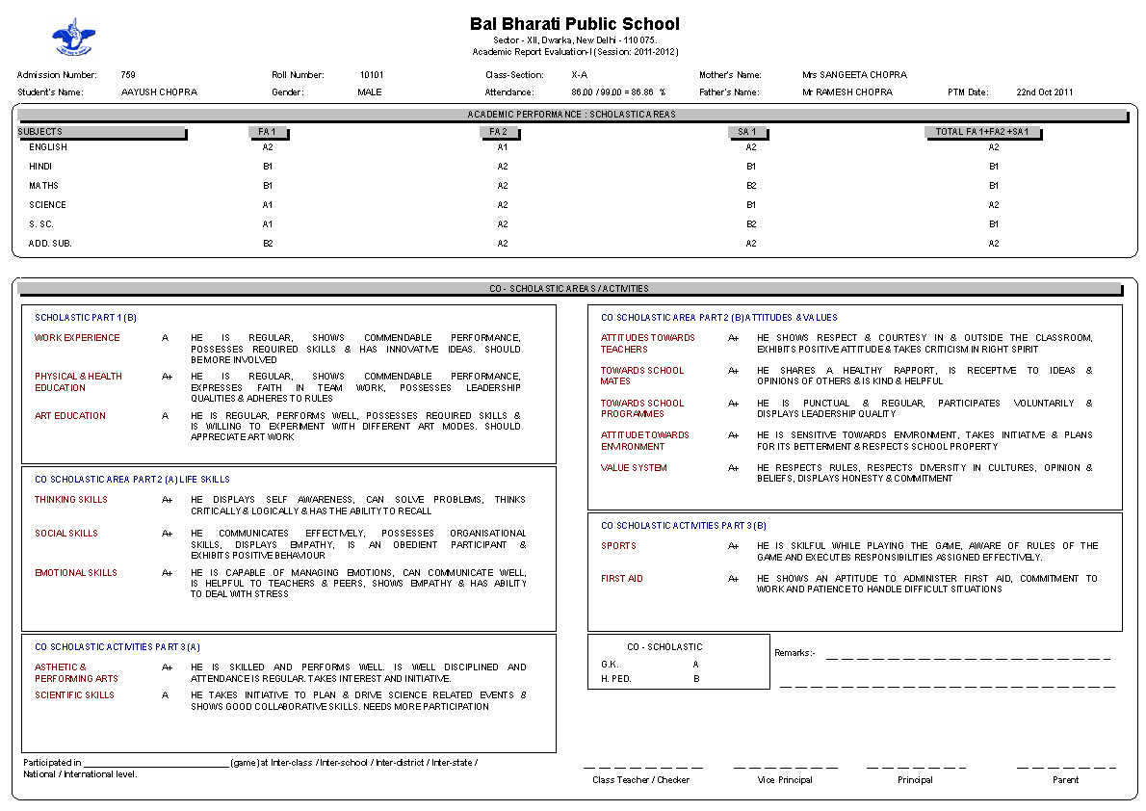
Task: Click the Class Teacher / Checker signature label
Action: pyautogui.click(x=640, y=780)
